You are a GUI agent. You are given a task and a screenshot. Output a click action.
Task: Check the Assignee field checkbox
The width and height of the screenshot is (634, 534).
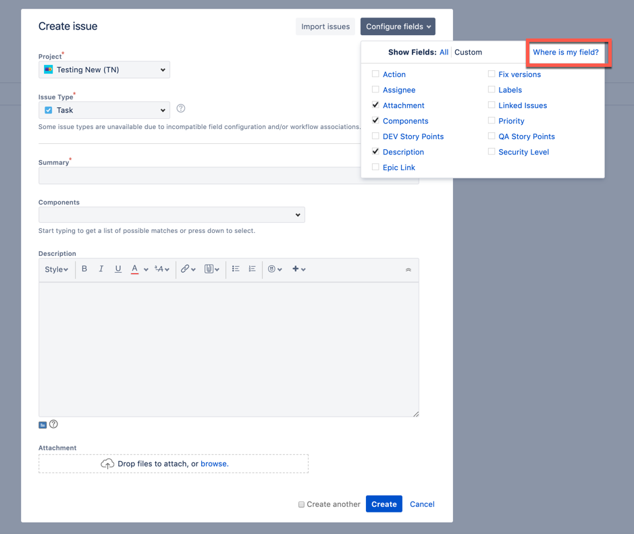(x=375, y=89)
